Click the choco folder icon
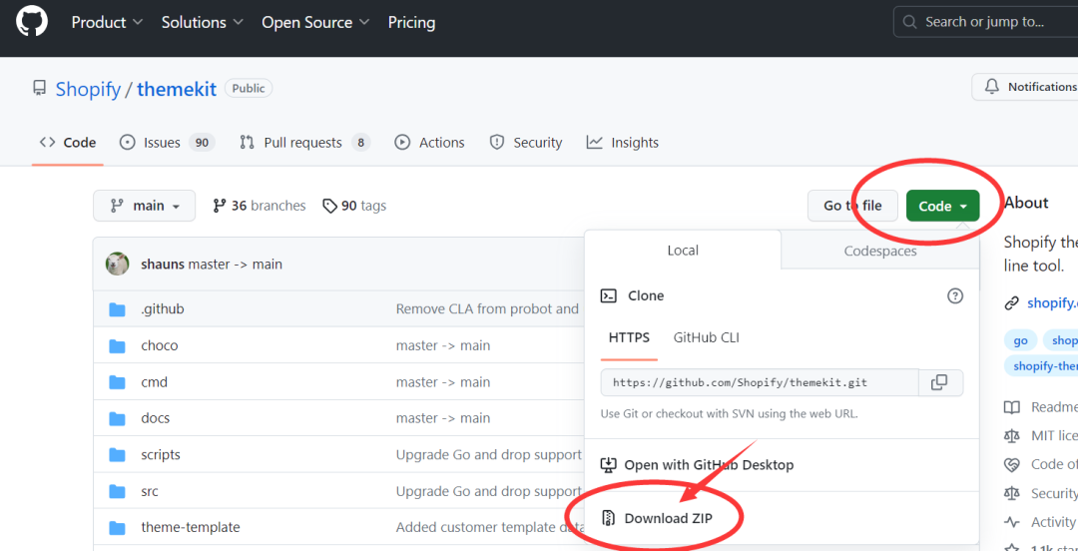This screenshot has width=1078, height=551. coord(118,346)
